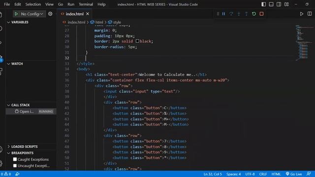This screenshot has width=315, height=177.
Task: Change line endings via CRLF
Action: 263,174
